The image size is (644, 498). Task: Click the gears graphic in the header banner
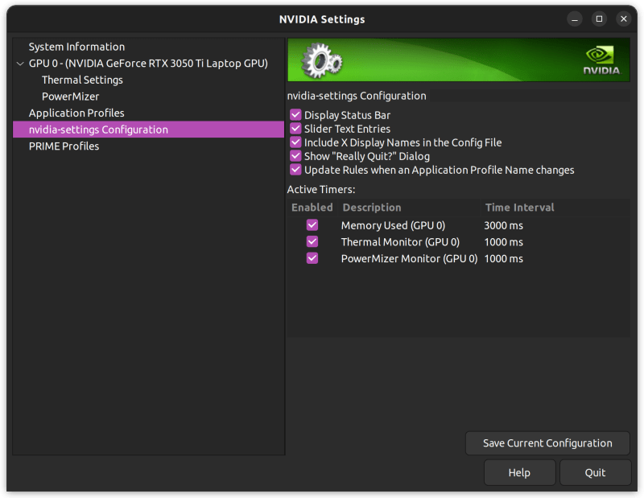pyautogui.click(x=320, y=59)
